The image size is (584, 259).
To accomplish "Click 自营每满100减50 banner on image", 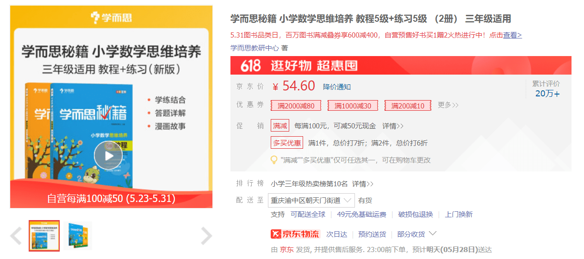I will click(x=111, y=198).
